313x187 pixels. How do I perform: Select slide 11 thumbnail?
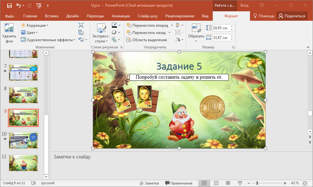pyautogui.click(x=23, y=163)
